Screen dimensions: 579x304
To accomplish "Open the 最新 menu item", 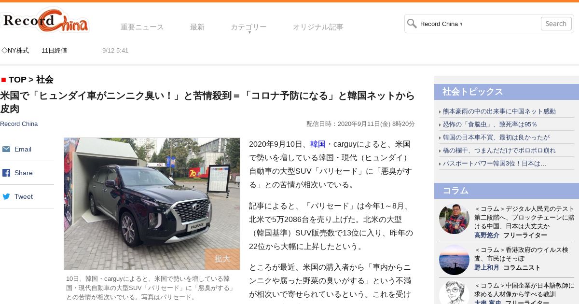I will [197, 27].
